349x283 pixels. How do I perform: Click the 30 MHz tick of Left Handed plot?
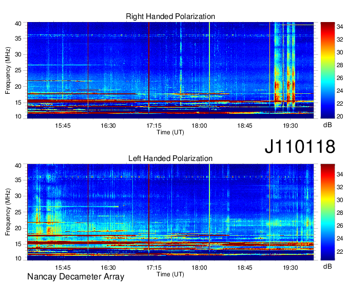click(18, 196)
